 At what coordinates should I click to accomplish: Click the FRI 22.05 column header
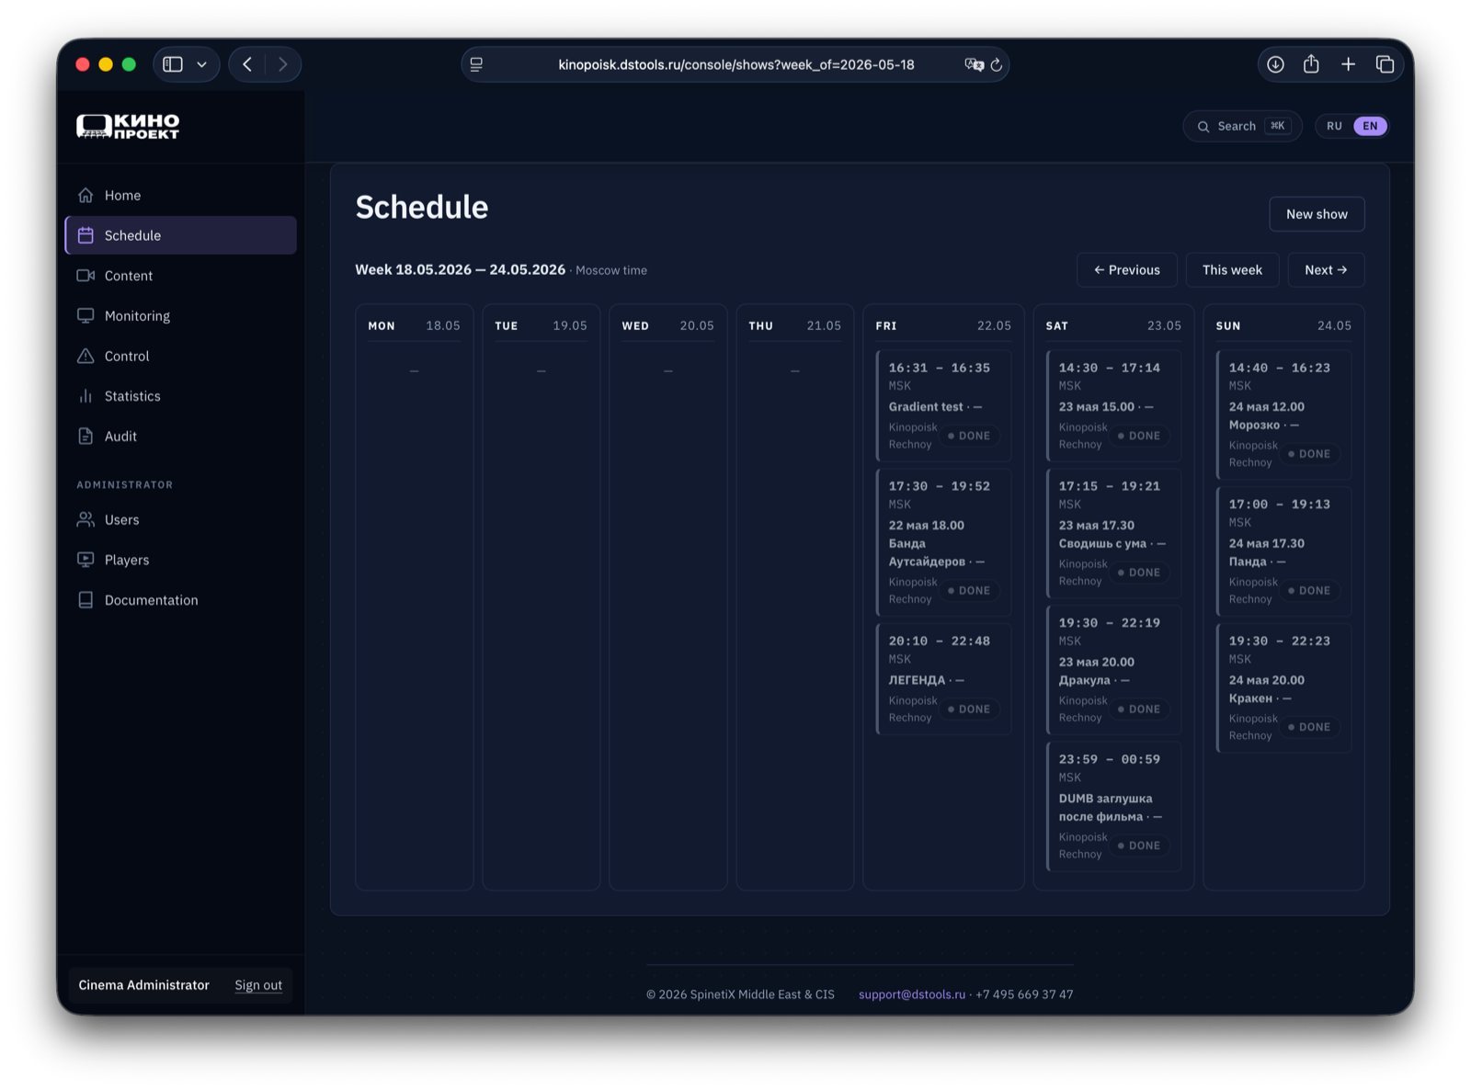coord(943,325)
